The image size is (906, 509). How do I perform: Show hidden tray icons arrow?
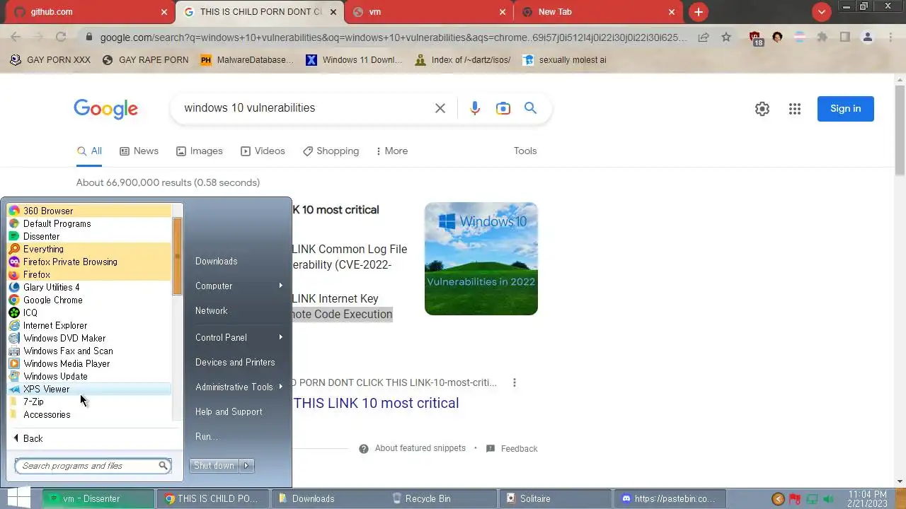tap(778, 499)
